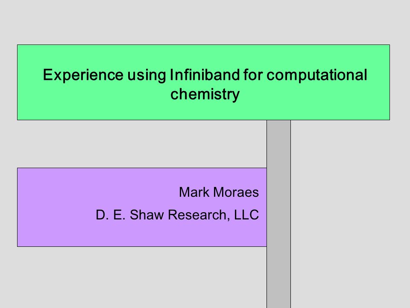410x308 pixels.
Task: Click the gray bar between the green and purple boxes
Action: coord(279,144)
